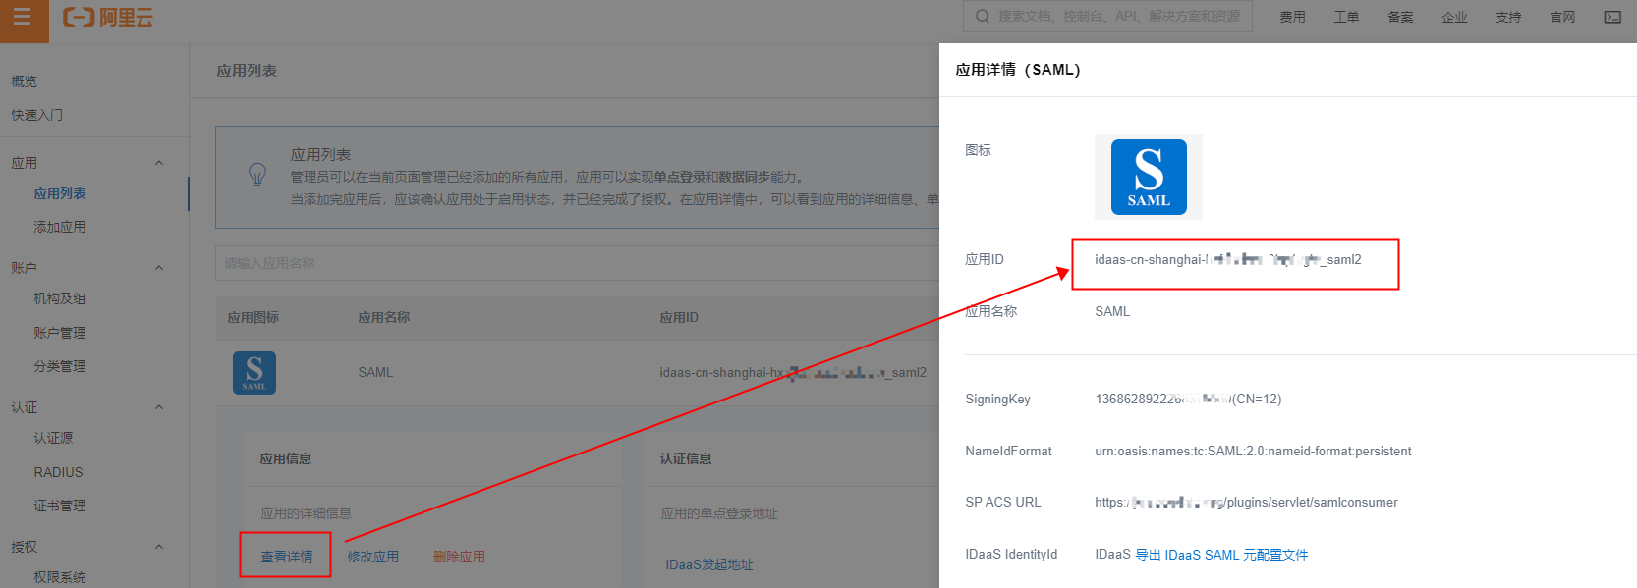Click the 应用信息 card heading
Image resolution: width=1637 pixels, height=588 pixels.
point(286,458)
